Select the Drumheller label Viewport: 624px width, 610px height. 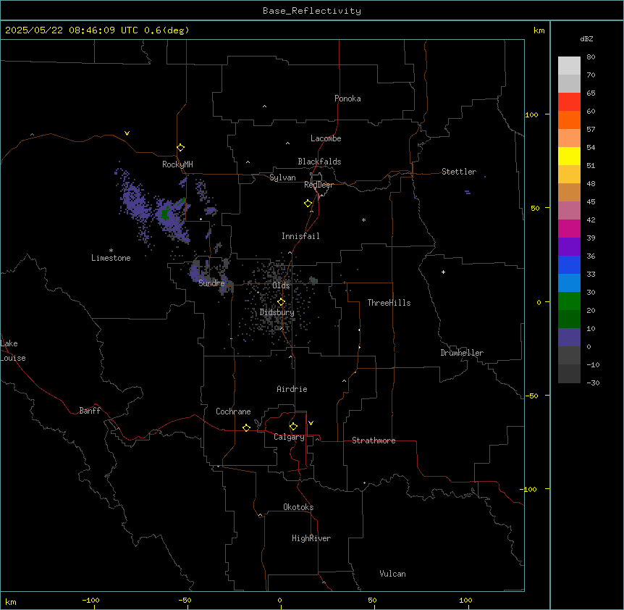462,353
